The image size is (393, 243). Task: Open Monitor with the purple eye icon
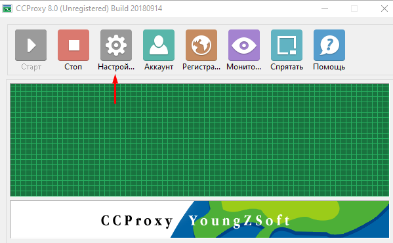[x=244, y=45]
